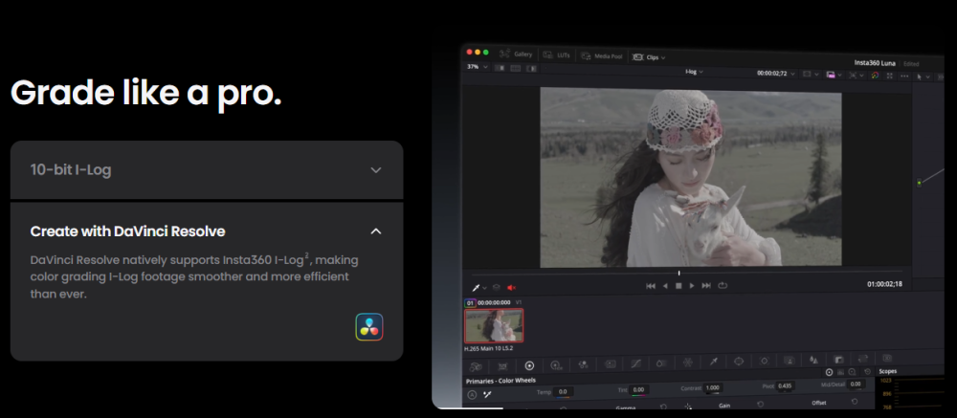Click the Tint value field

(638, 389)
